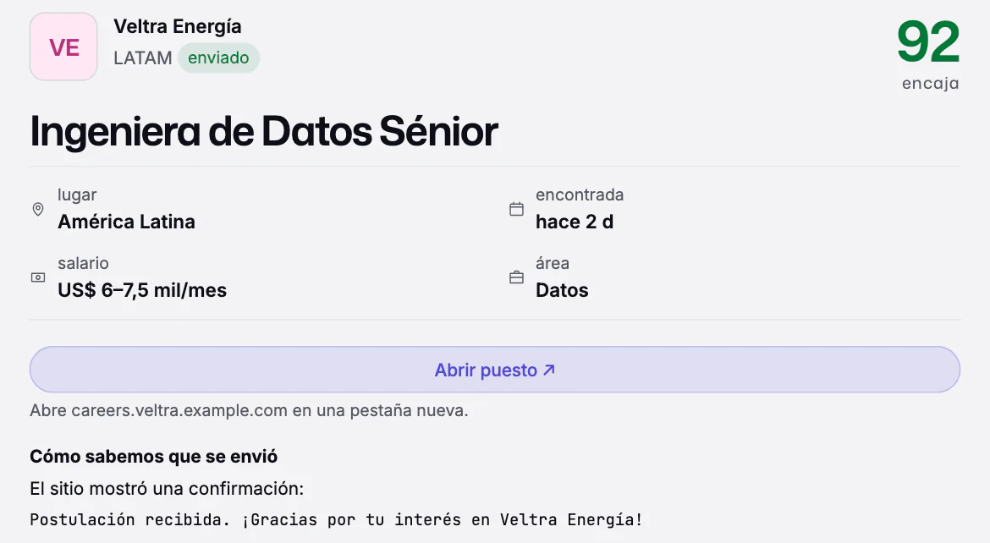
Task: Select the Veltra Energía company name
Action: pos(178,26)
